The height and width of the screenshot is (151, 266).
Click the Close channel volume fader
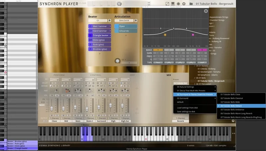52,108
